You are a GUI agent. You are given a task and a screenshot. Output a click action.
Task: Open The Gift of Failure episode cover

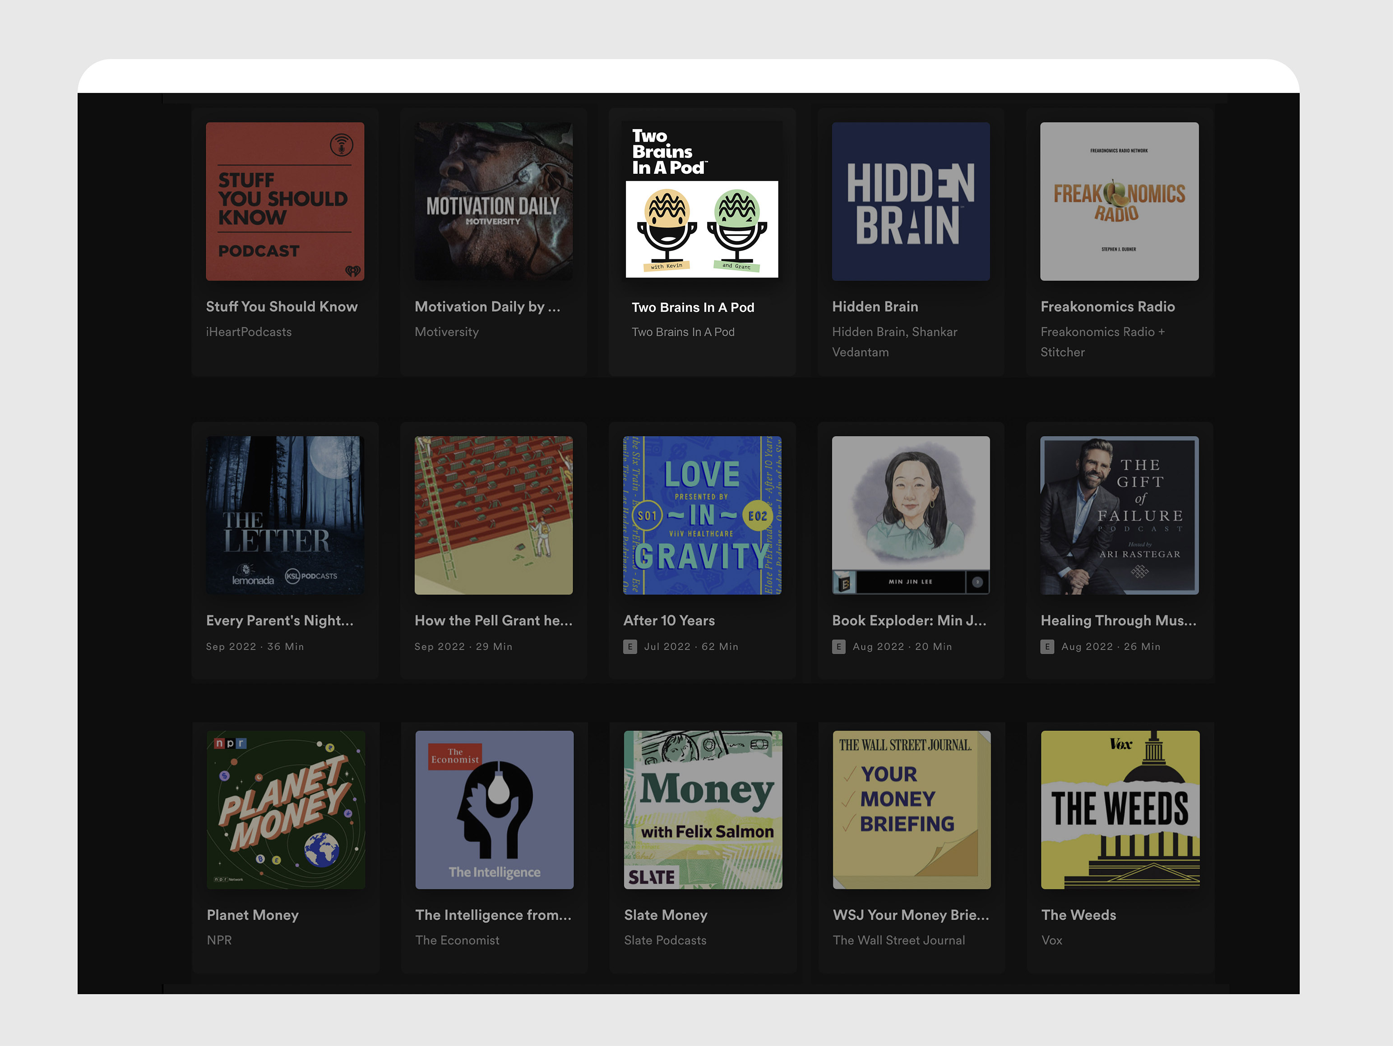point(1119,515)
